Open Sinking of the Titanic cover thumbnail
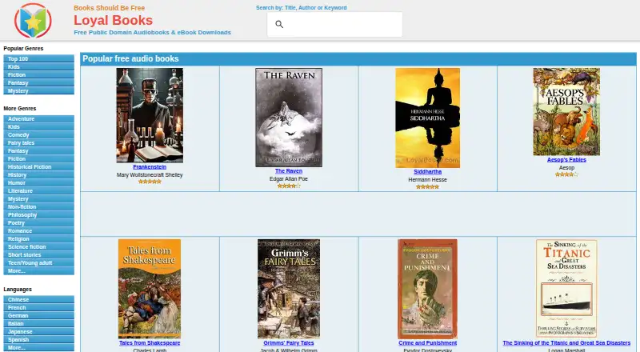 pos(566,289)
